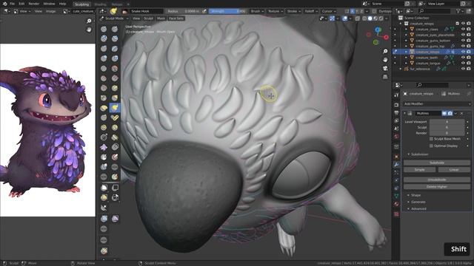Click the active Snake Hook tool

point(115,108)
